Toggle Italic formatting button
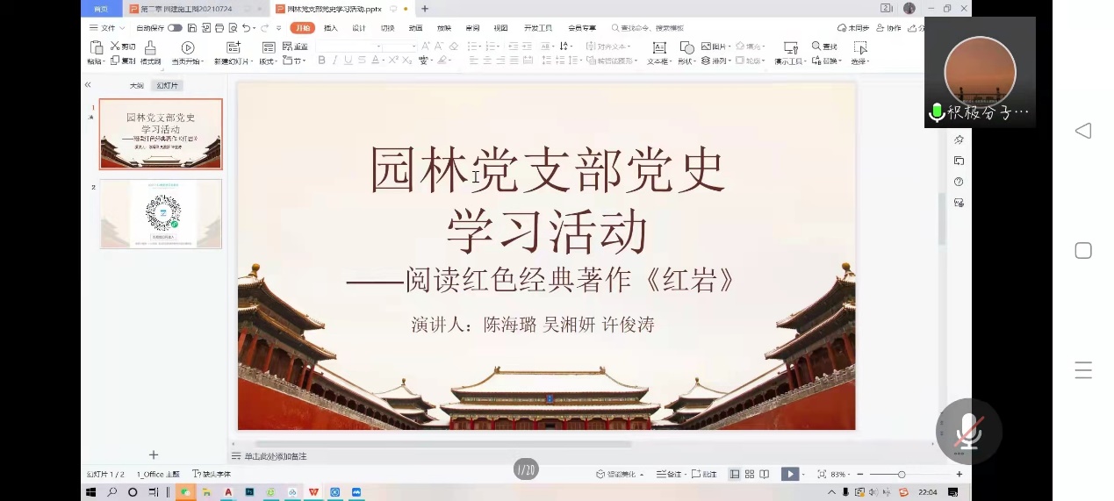 tap(334, 61)
